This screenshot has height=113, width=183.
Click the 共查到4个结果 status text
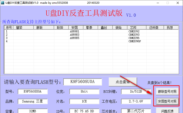[x=160, y=83]
